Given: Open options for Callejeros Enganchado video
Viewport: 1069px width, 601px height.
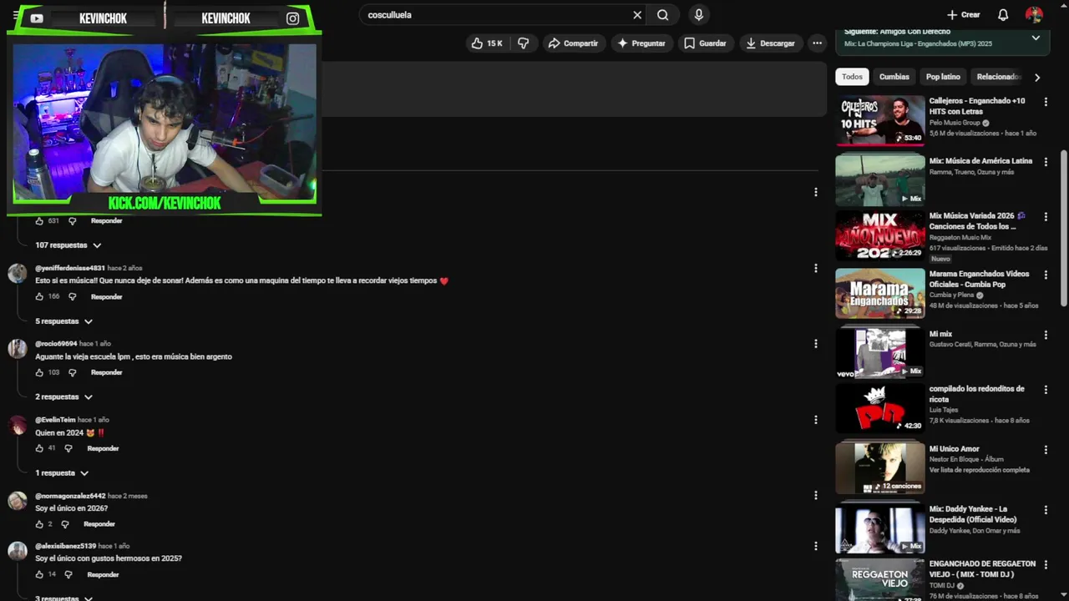Looking at the screenshot, I should point(1046,102).
